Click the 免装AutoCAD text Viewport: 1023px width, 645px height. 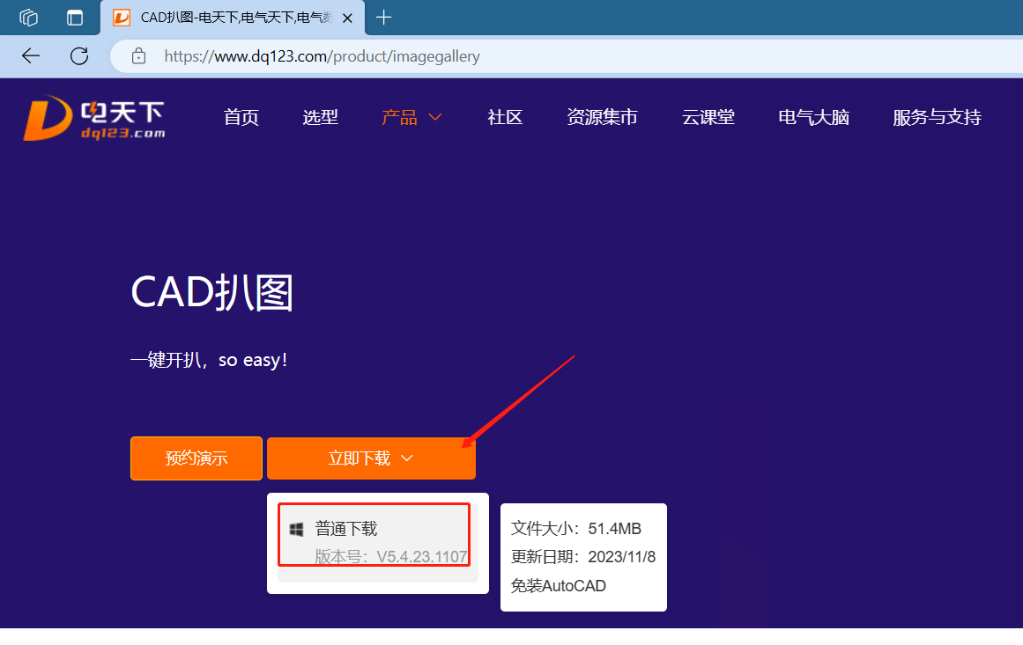[559, 586]
